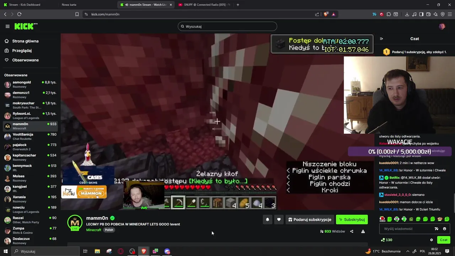The image size is (455, 256).
Task: Insert the red headphones emote from quick emotes
Action: point(382,219)
